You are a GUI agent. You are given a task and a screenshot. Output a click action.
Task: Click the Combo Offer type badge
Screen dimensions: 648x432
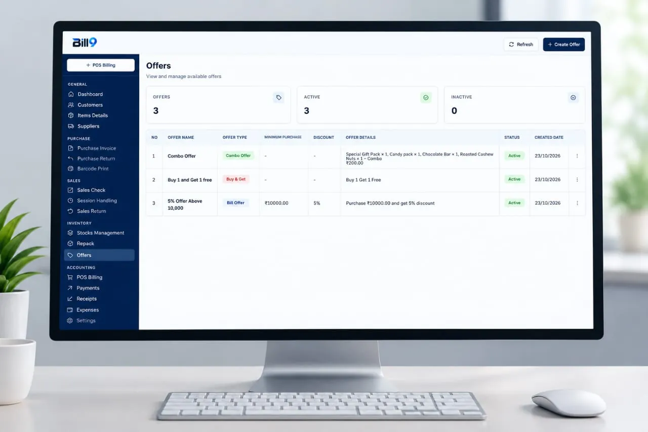click(x=238, y=155)
